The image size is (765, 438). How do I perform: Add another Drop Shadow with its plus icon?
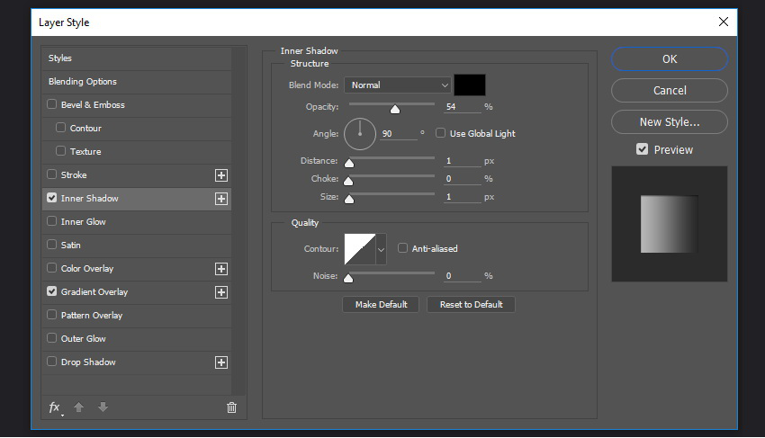coord(221,362)
